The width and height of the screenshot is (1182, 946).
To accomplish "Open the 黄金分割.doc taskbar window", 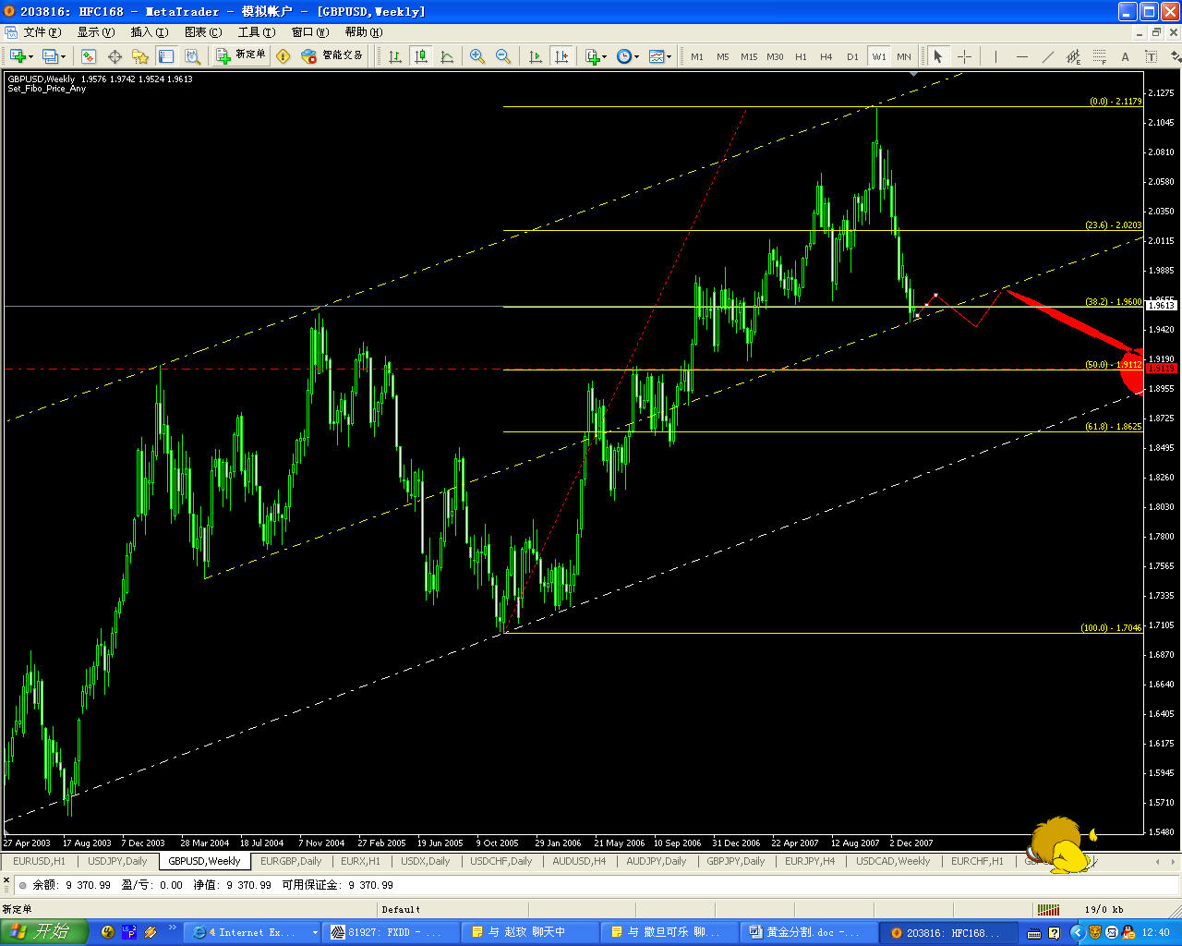I will 807,932.
